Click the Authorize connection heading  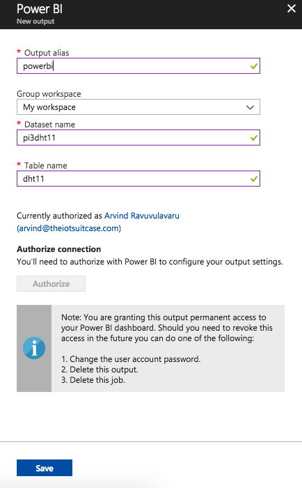point(58,249)
